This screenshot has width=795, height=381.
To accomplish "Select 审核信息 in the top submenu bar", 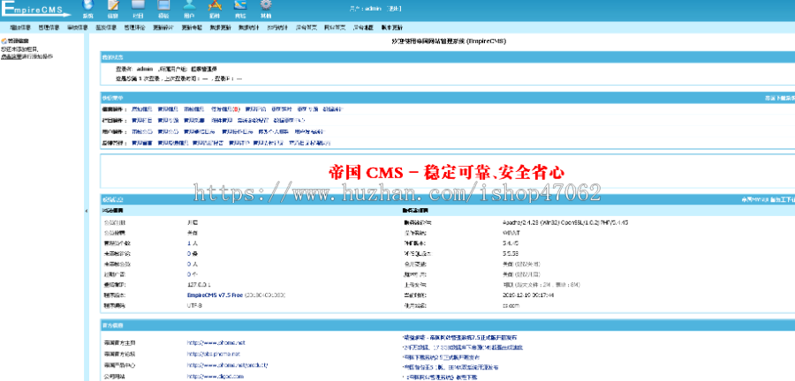I will pos(78,27).
